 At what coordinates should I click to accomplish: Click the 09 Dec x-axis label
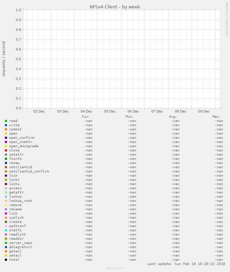(x=204, y=111)
